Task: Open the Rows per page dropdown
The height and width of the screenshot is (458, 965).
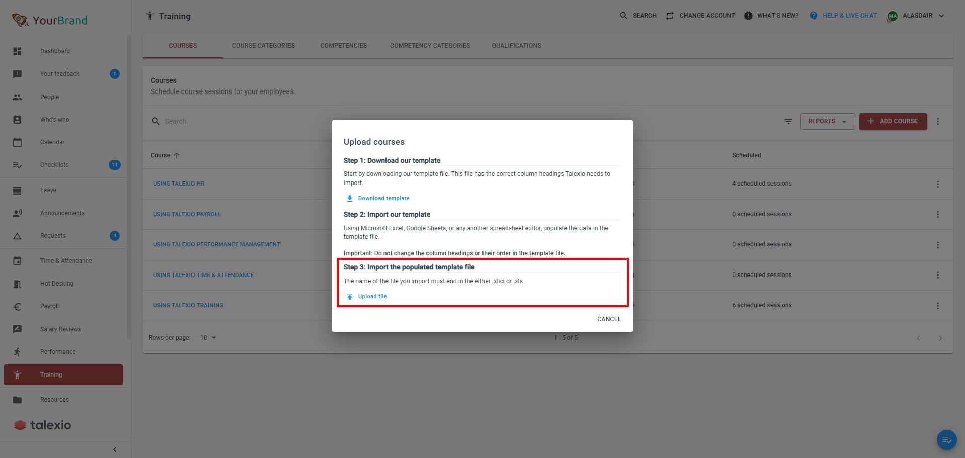Action: click(208, 338)
